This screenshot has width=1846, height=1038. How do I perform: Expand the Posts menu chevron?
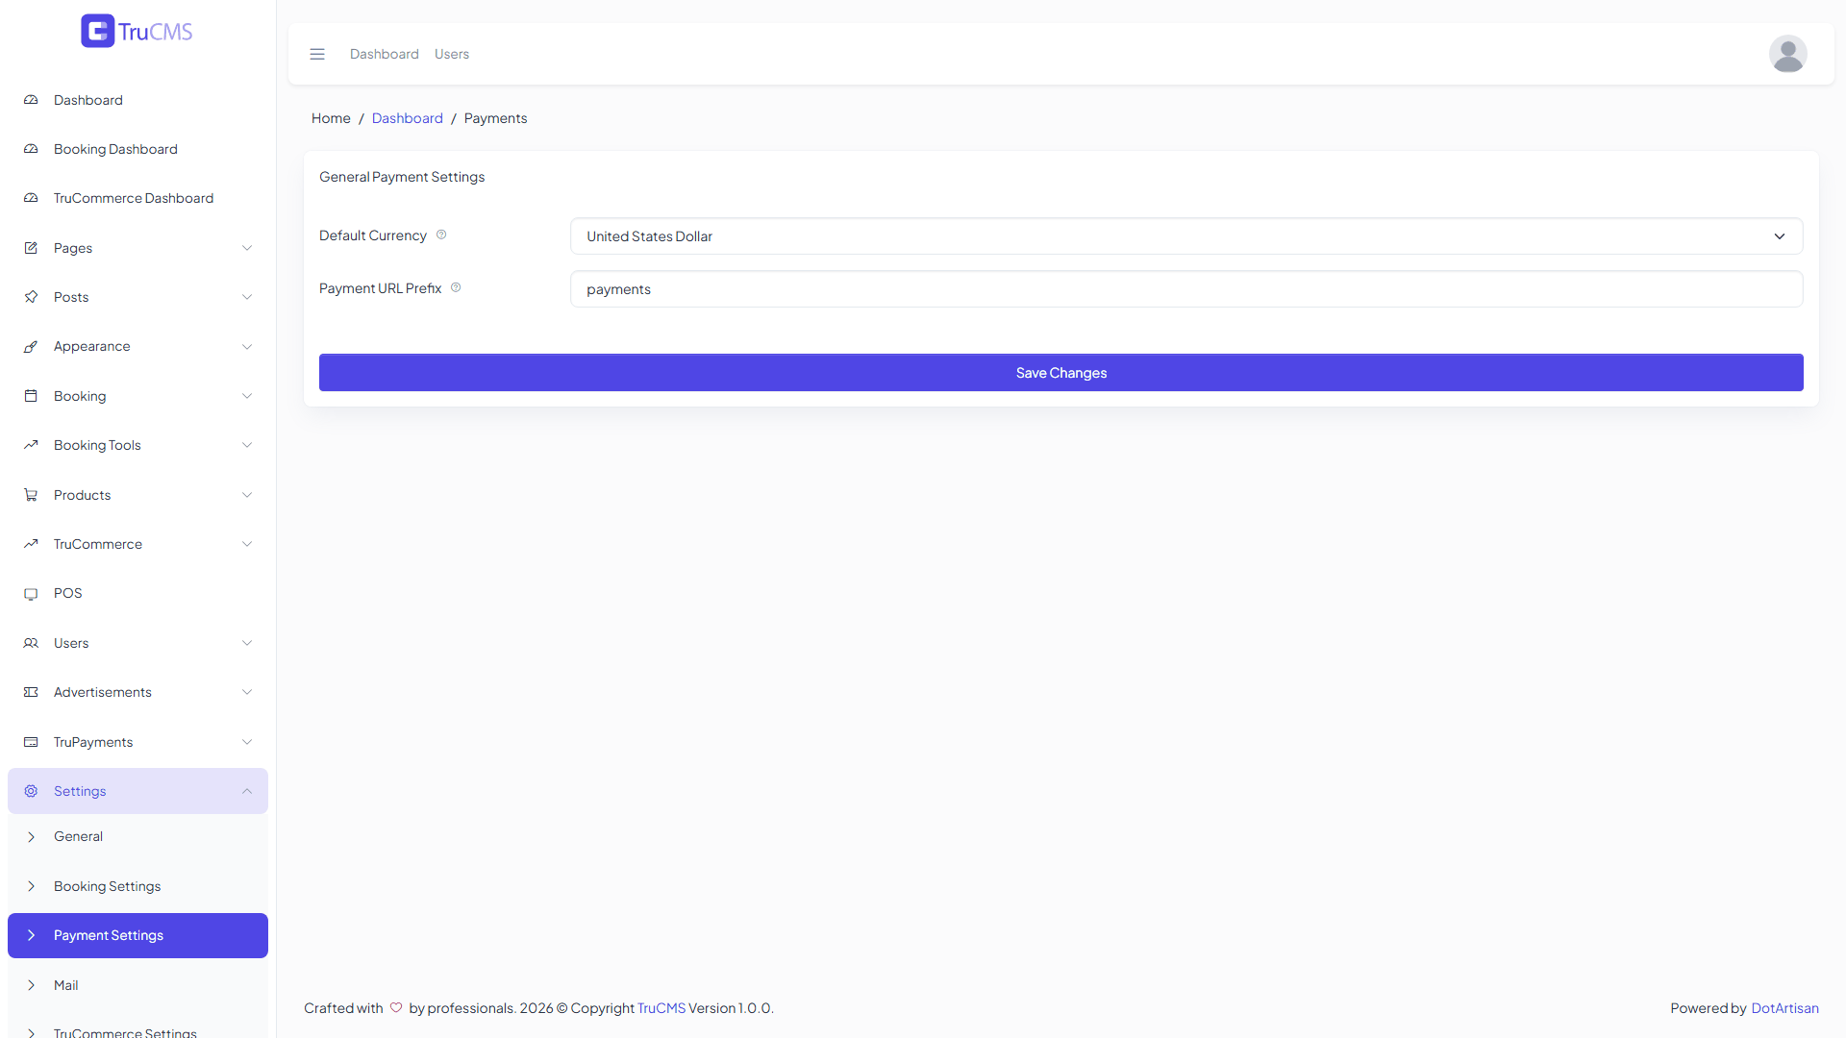(247, 297)
